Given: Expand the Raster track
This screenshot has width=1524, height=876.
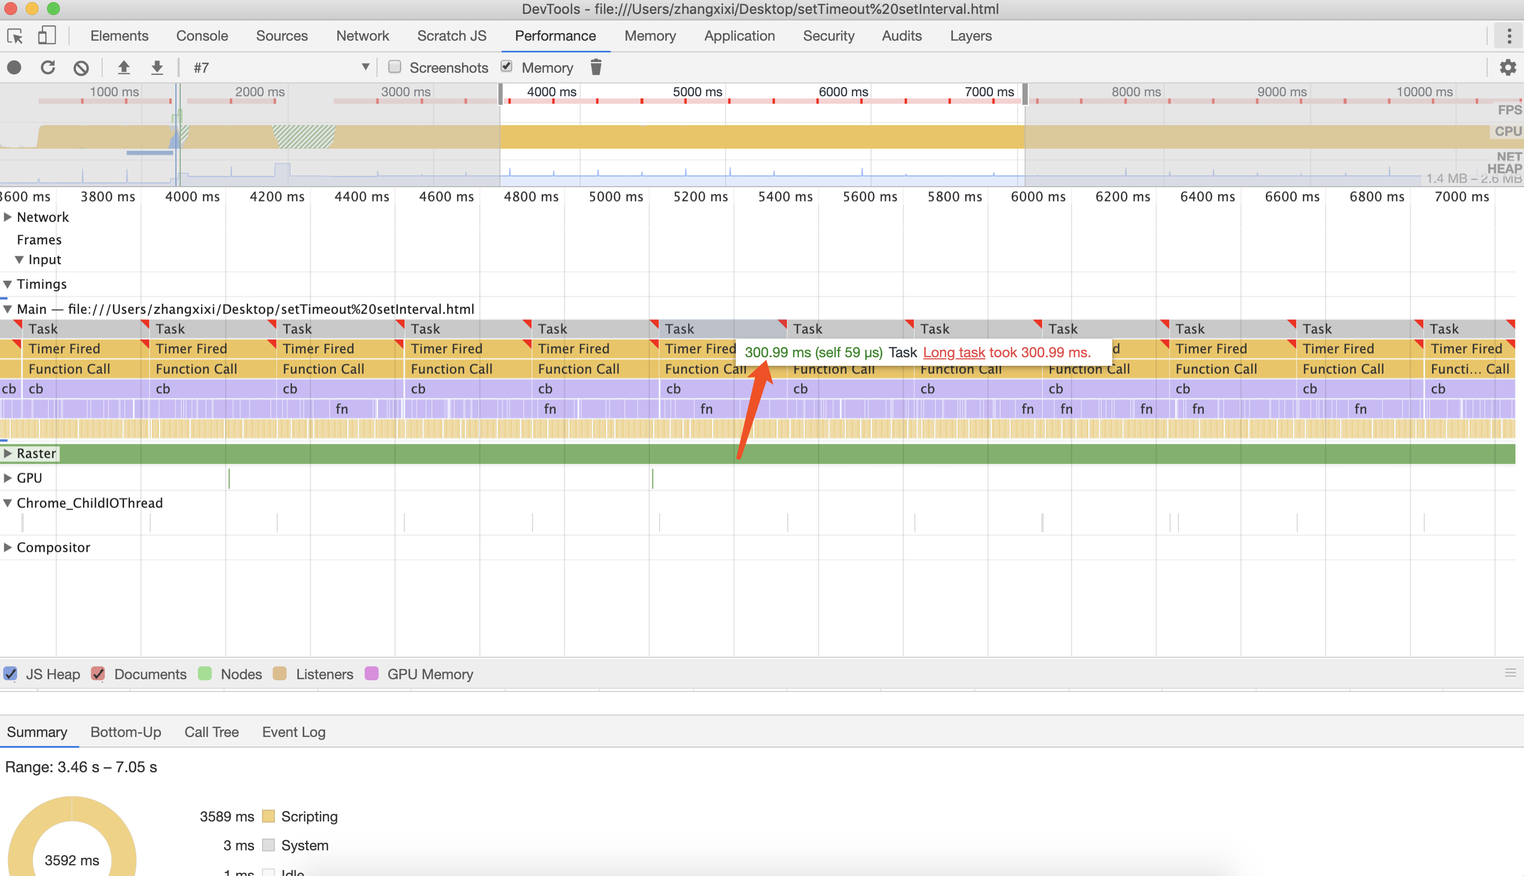Looking at the screenshot, I should tap(8, 453).
